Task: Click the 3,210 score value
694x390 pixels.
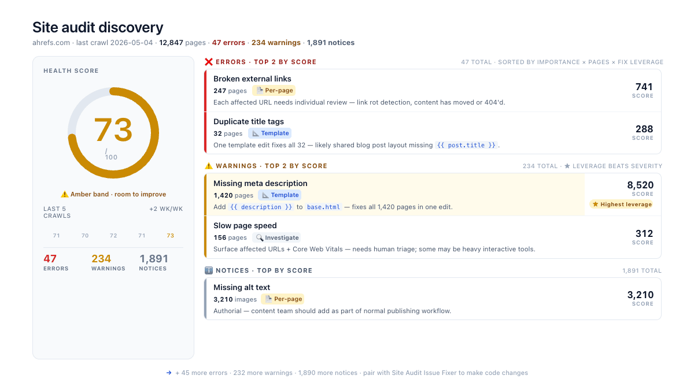Action: tap(640, 295)
